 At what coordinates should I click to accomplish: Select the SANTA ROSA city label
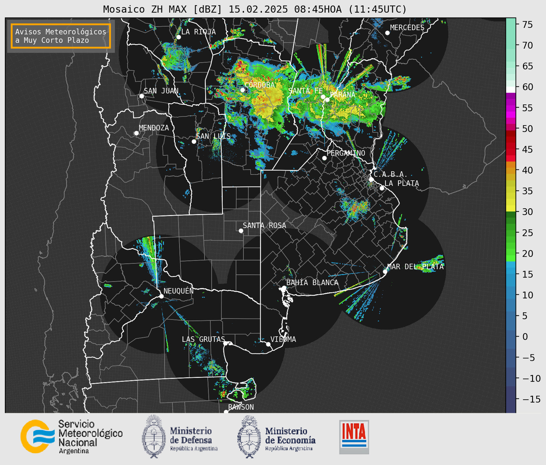click(264, 225)
